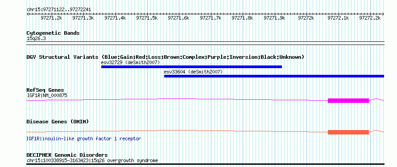Click the 97272.1k ruler position
The width and height of the screenshot is (397, 167).
click(339, 18)
